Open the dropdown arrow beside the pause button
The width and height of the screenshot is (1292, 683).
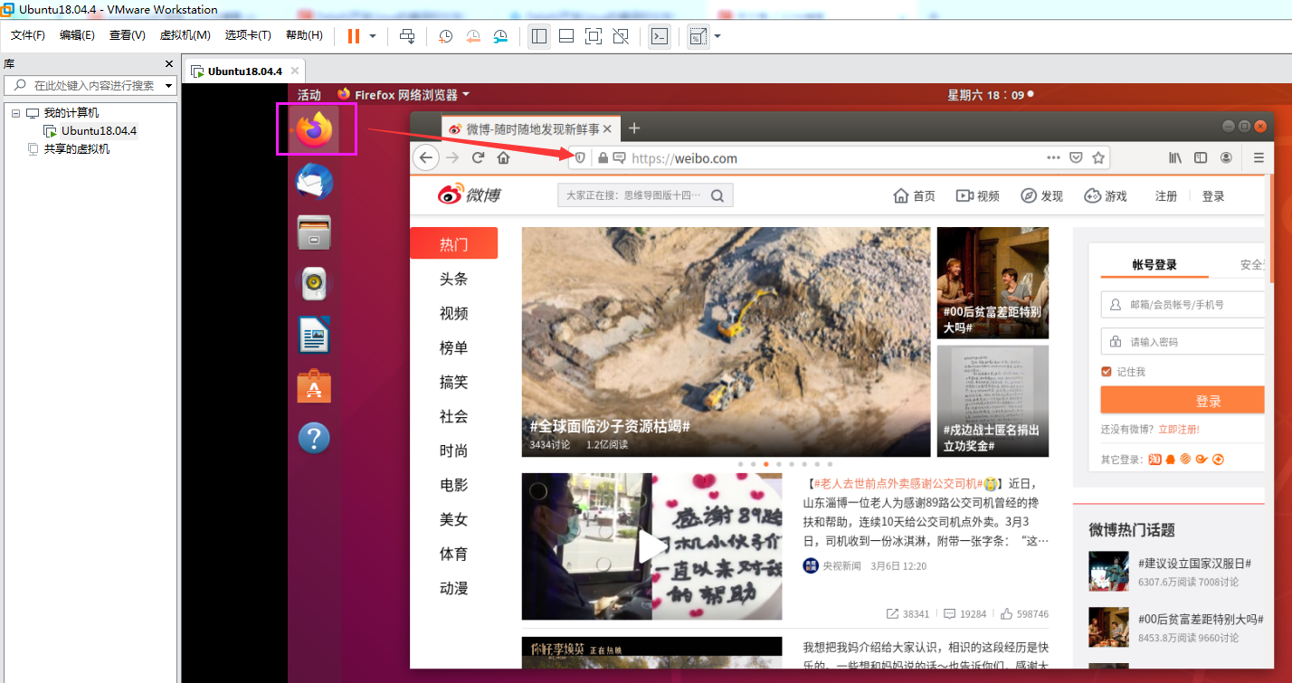[x=373, y=36]
